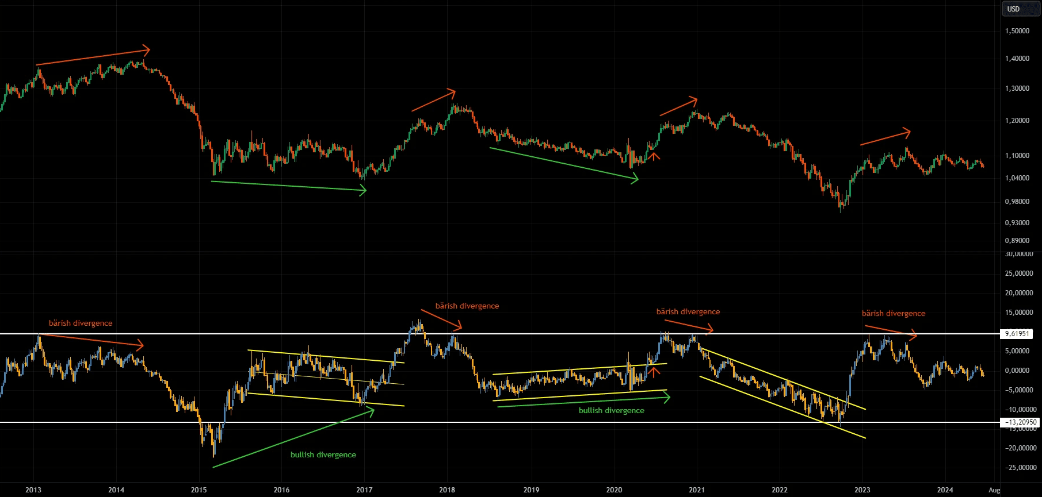Select the 1,04000 price axis value
1042x497 pixels.
pos(1017,178)
